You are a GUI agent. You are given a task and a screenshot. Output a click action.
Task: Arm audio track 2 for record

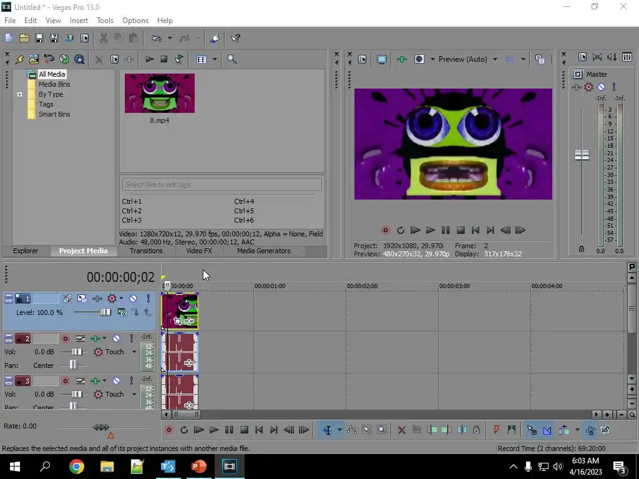(x=65, y=339)
